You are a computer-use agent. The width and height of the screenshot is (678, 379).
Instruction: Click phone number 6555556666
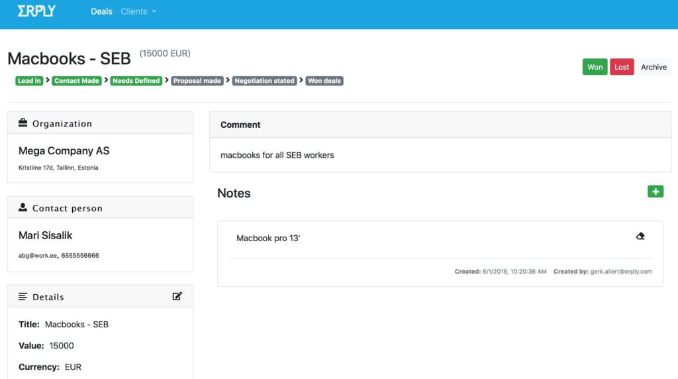pyautogui.click(x=80, y=256)
